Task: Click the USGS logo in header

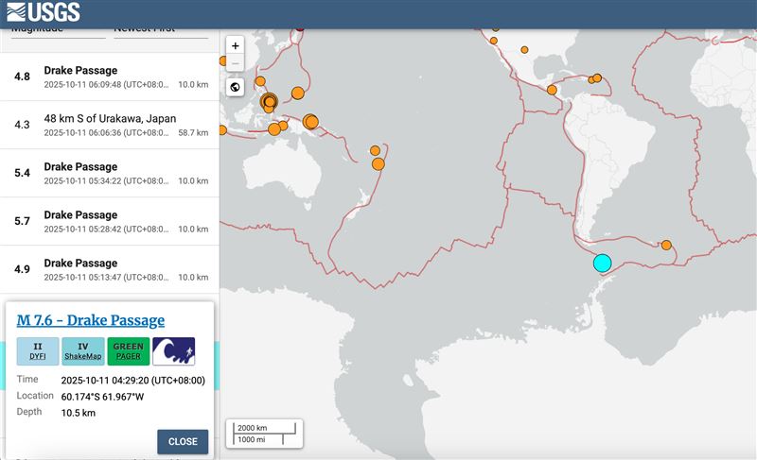Action: 44,13
